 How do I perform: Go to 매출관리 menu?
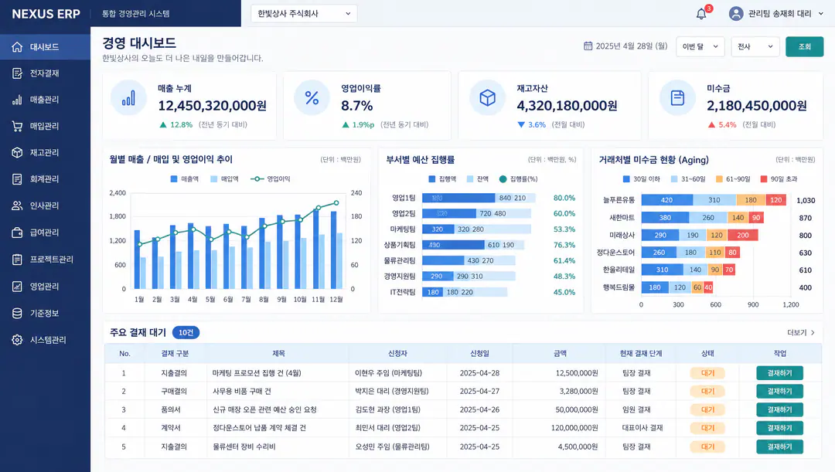click(46, 100)
